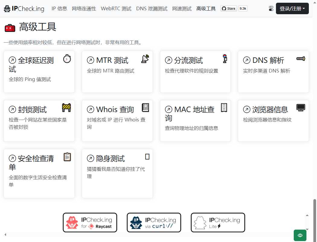Click the clipboard icon on 安全检查清单 card

67,157
